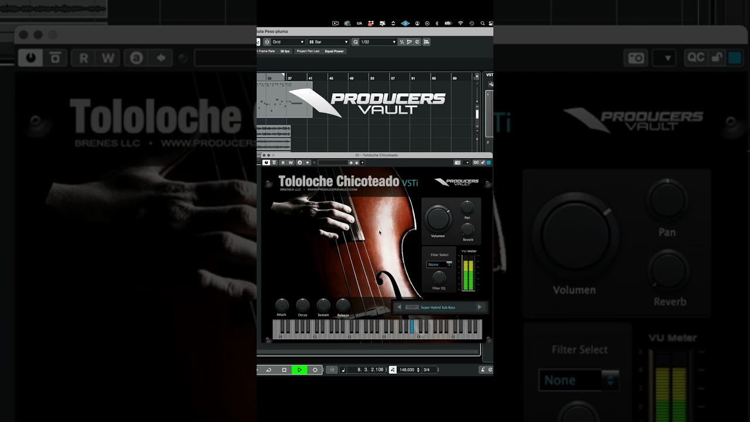The image size is (750, 422).
Task: Toggle the metronome click icon
Action: tap(483, 370)
